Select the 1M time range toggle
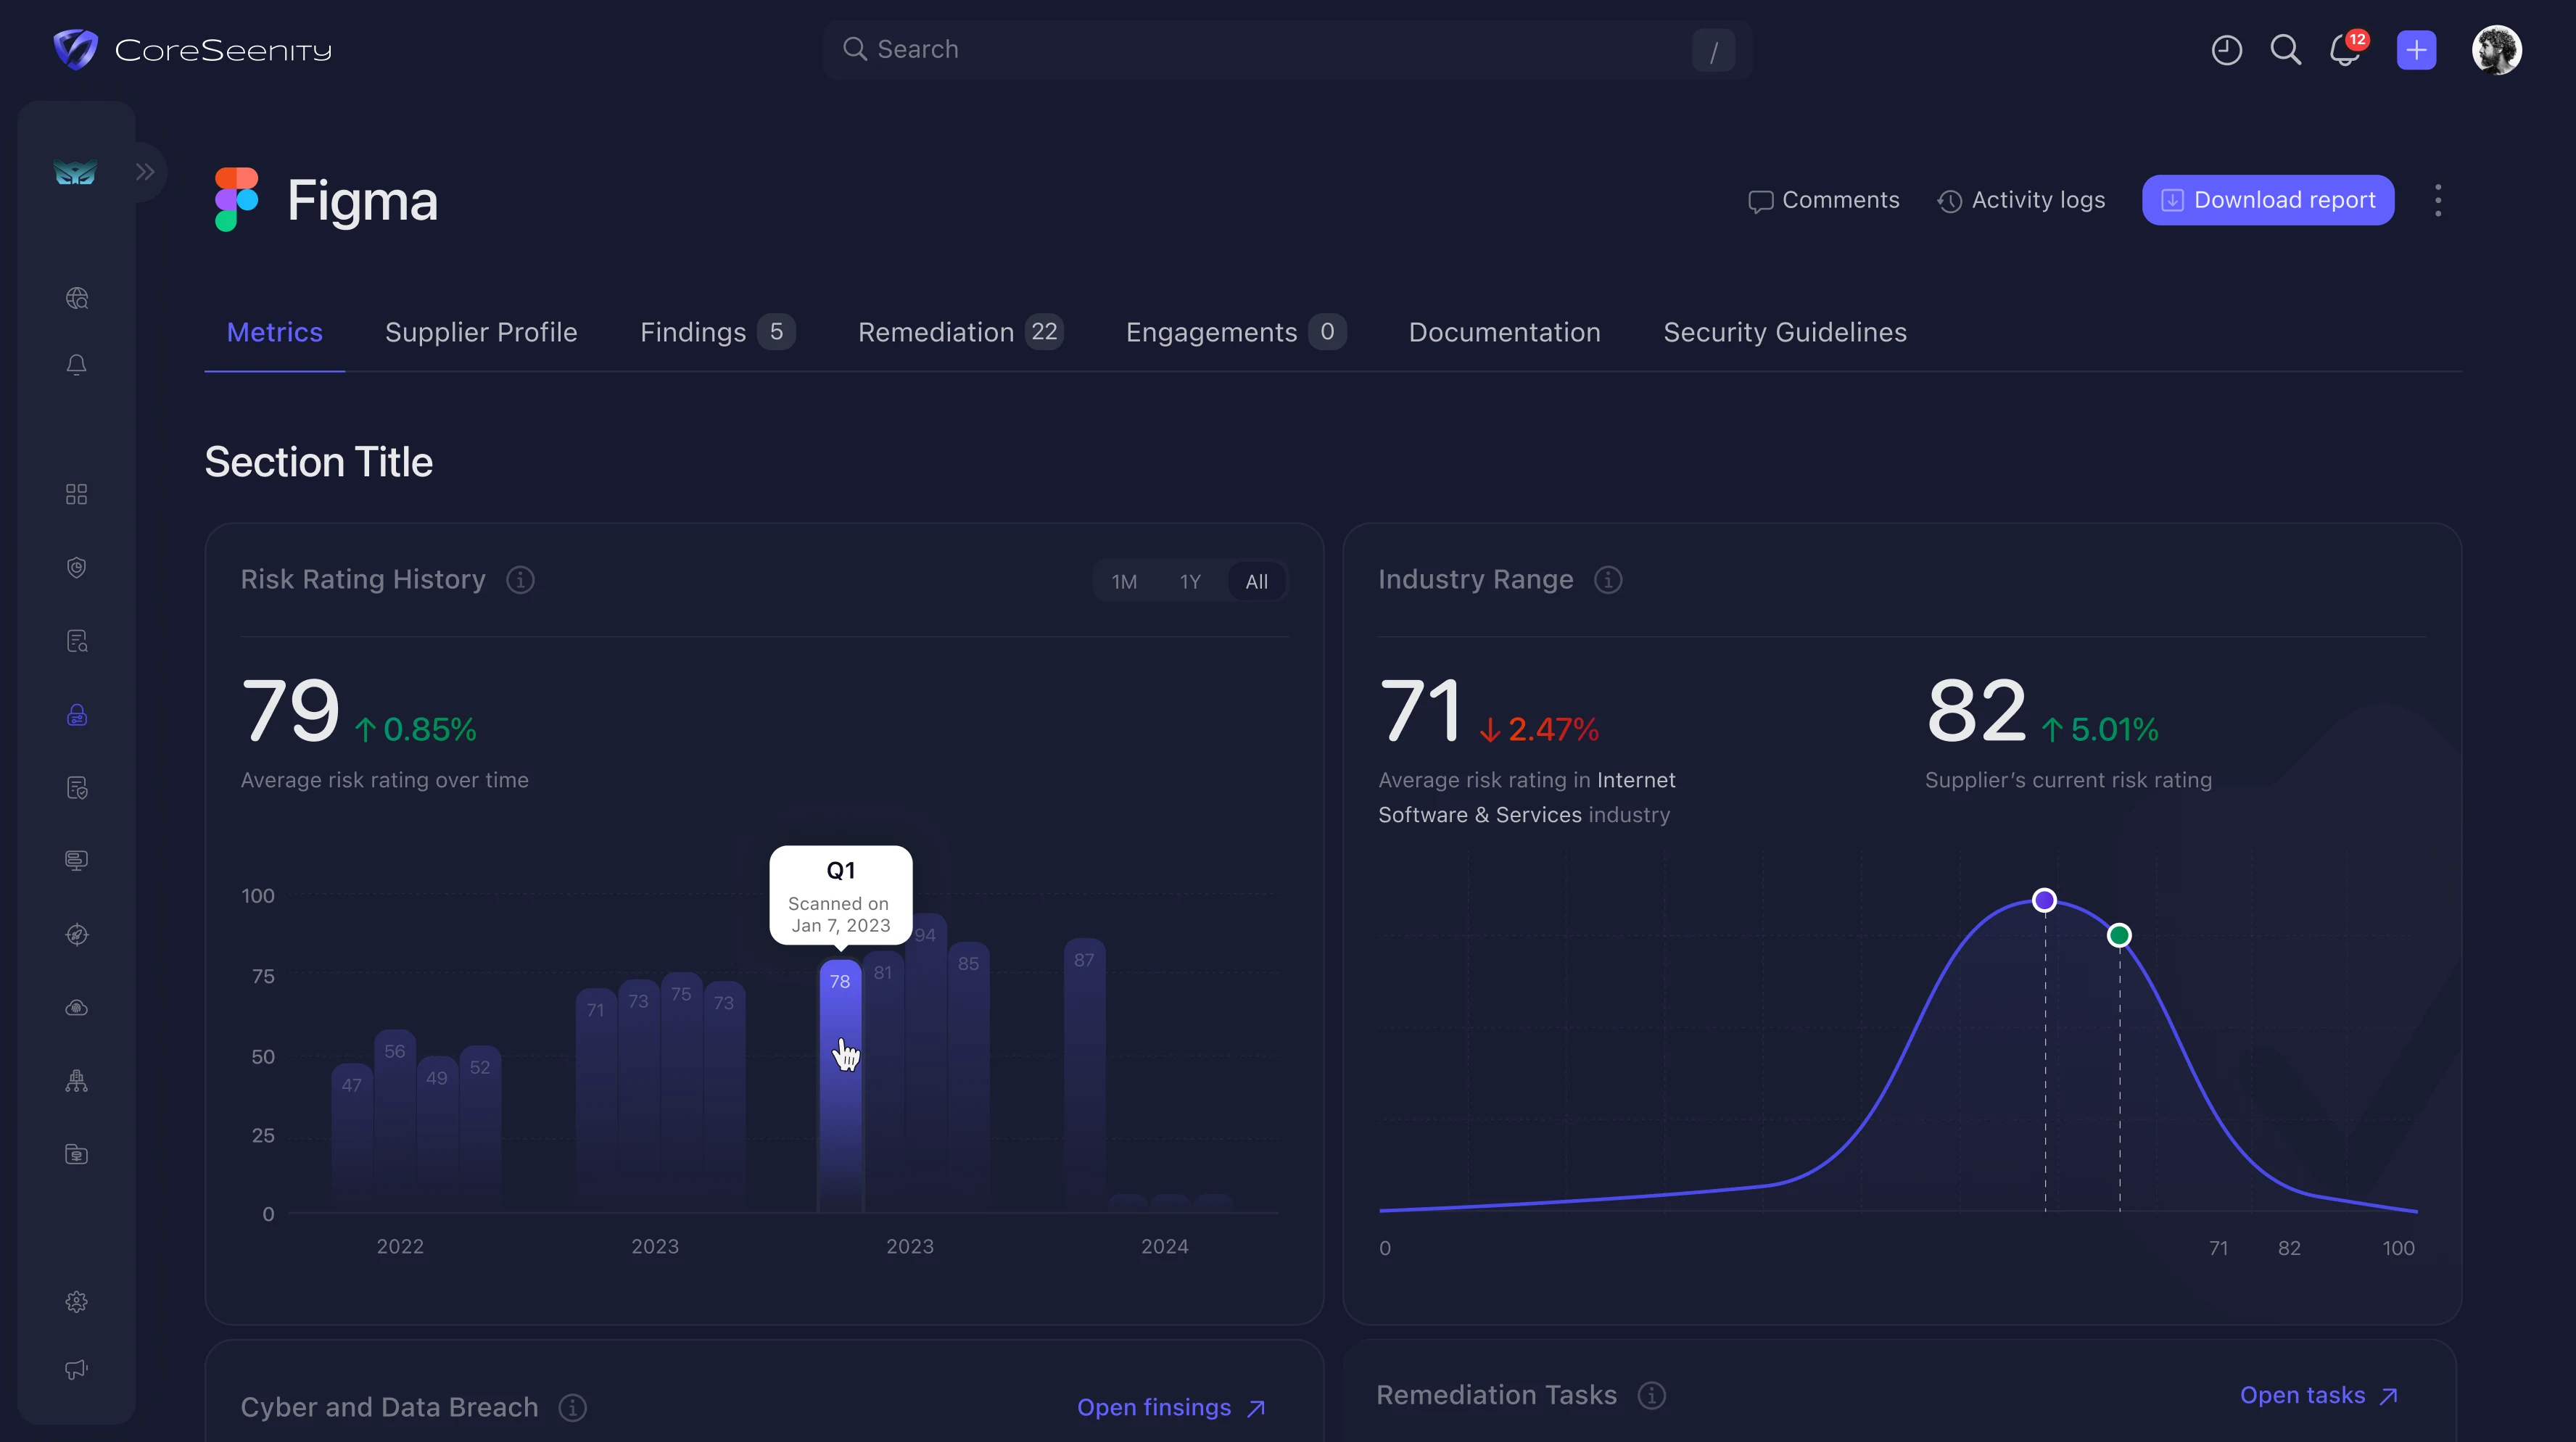This screenshot has width=2576, height=1442. point(1124,582)
